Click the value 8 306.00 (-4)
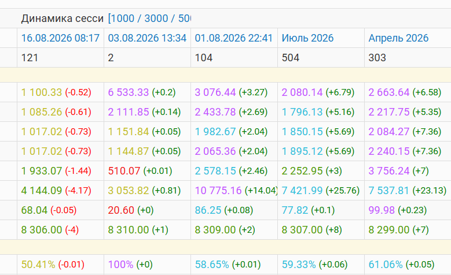The width and height of the screenshot is (451, 275). [x=50, y=230]
